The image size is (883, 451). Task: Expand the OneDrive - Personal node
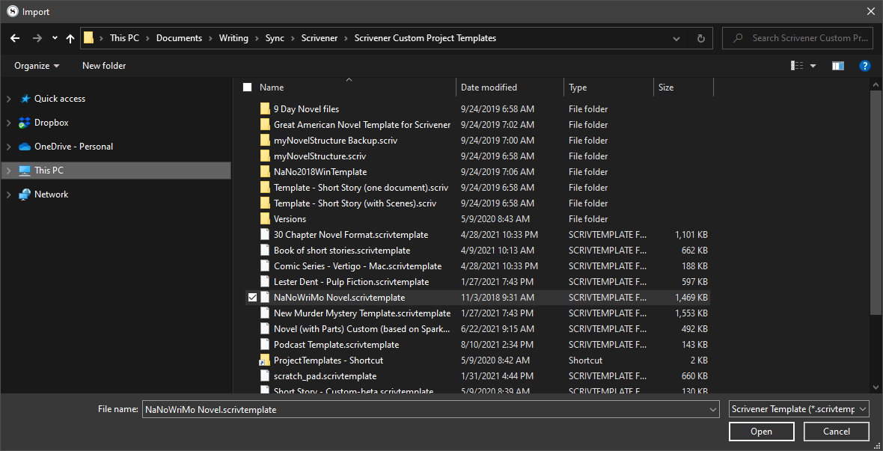[x=8, y=147]
